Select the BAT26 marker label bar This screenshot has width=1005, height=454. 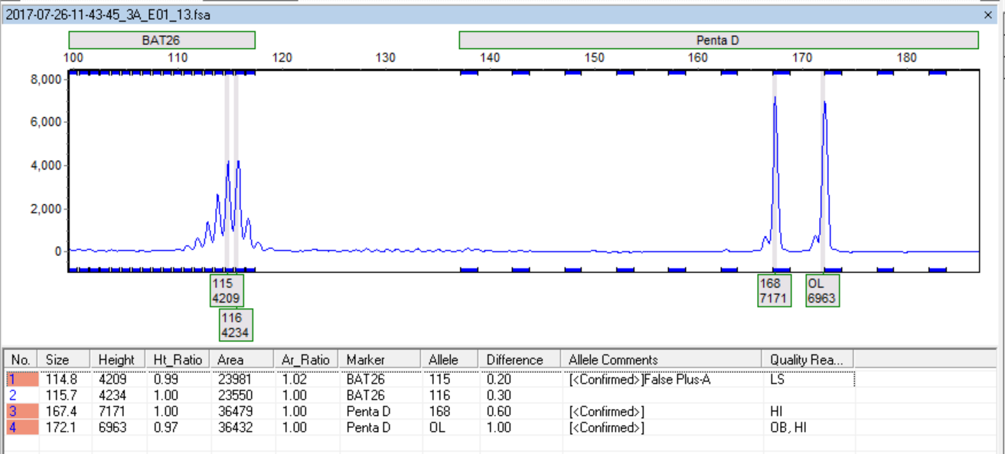(x=162, y=40)
